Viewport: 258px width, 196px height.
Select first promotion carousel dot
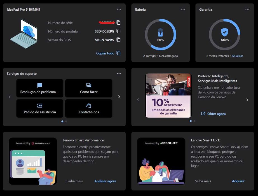point(191,121)
